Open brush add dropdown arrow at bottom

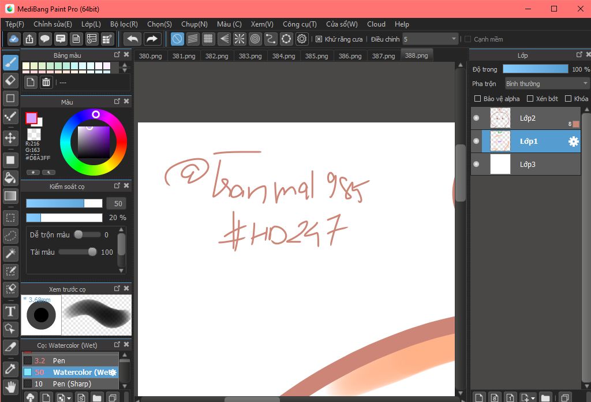pos(69,398)
